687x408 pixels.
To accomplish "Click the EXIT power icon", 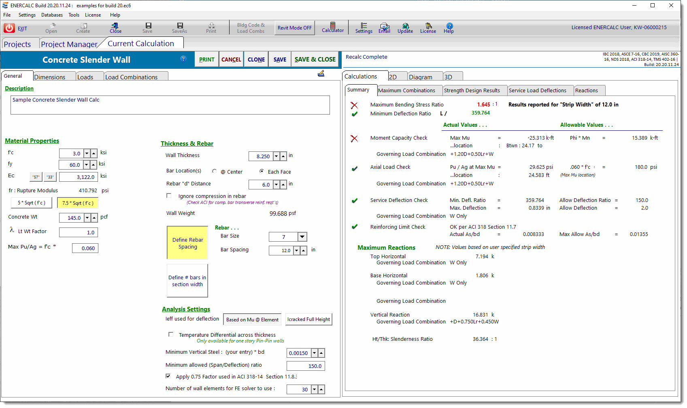I will (x=9, y=28).
